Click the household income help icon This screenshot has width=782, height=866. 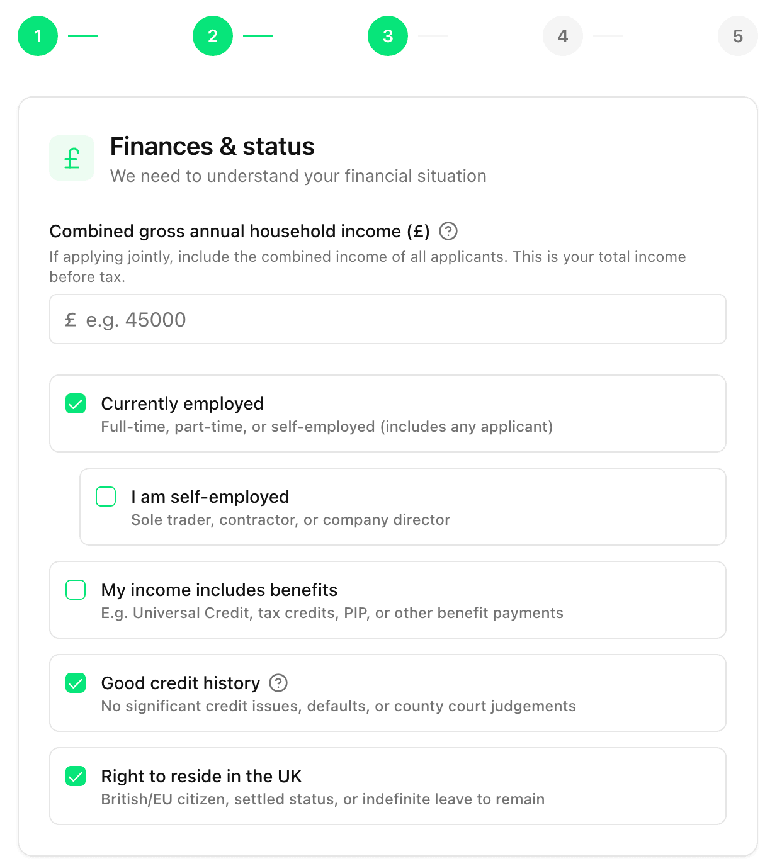[x=448, y=231]
